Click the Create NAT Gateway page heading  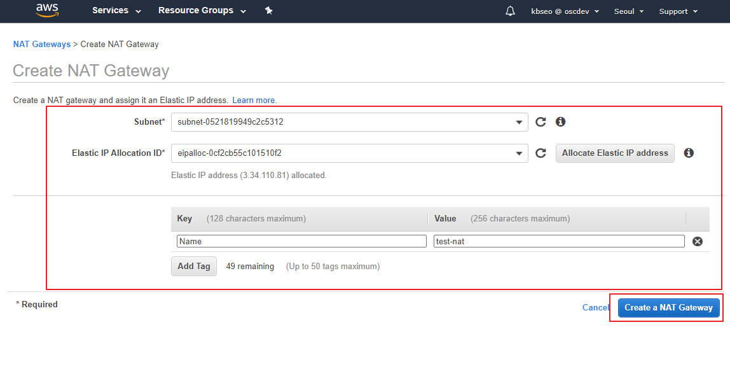92,71
